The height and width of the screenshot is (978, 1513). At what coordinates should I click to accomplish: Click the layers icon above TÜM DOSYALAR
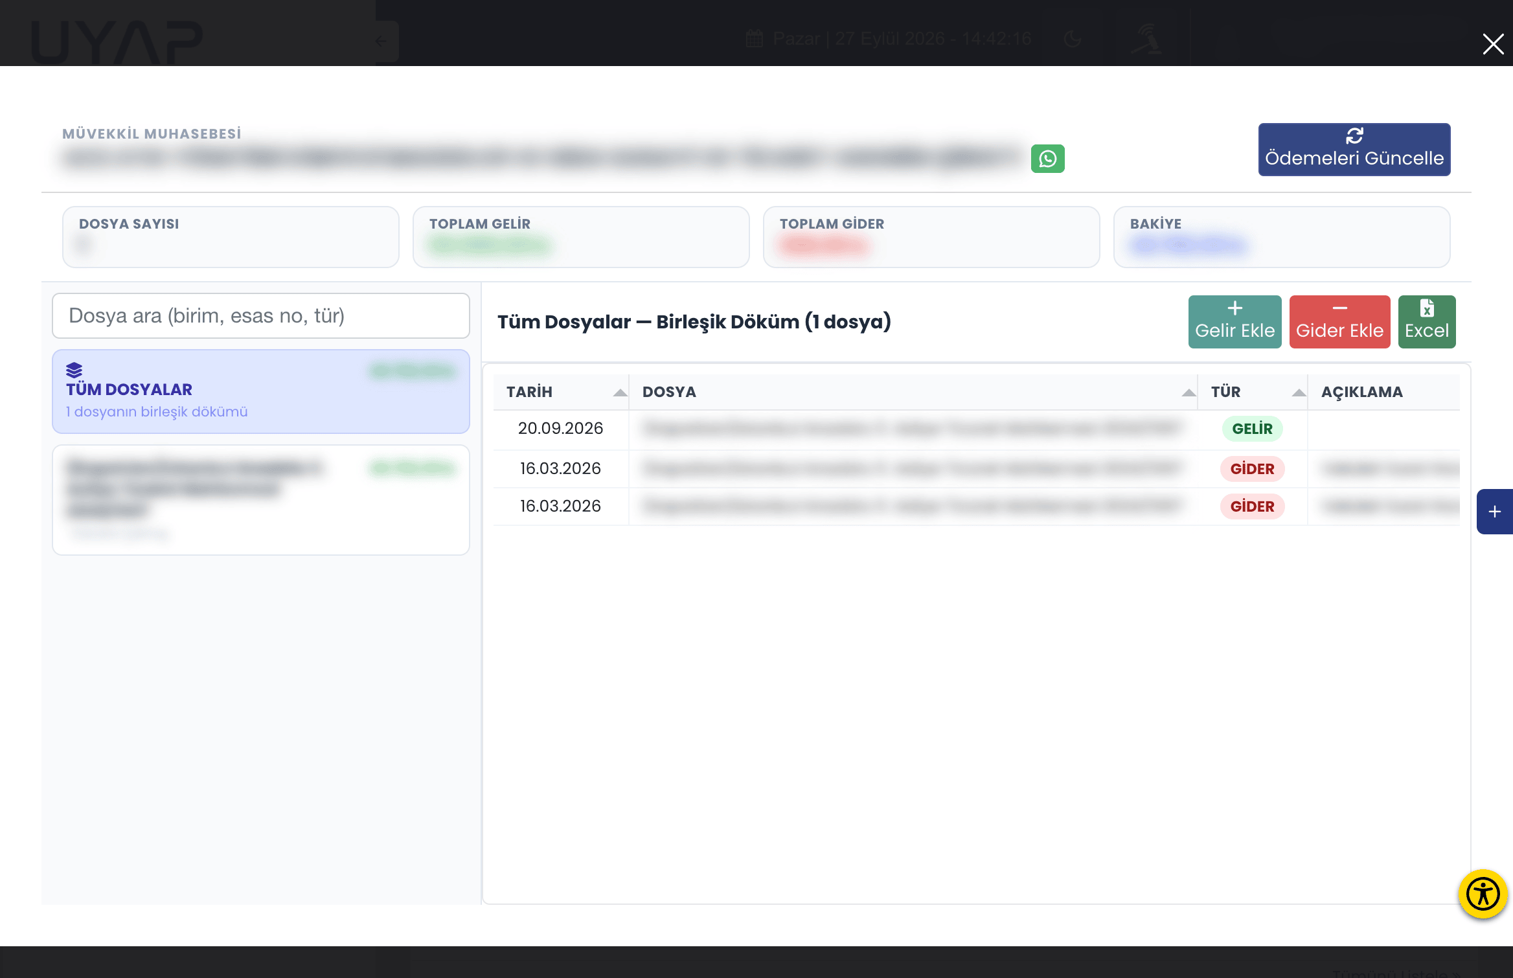(x=74, y=370)
